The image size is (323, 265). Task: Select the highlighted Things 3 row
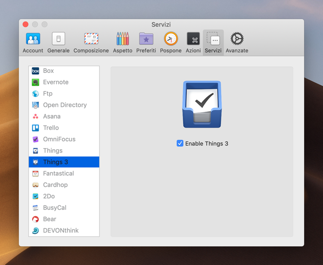tap(64, 162)
